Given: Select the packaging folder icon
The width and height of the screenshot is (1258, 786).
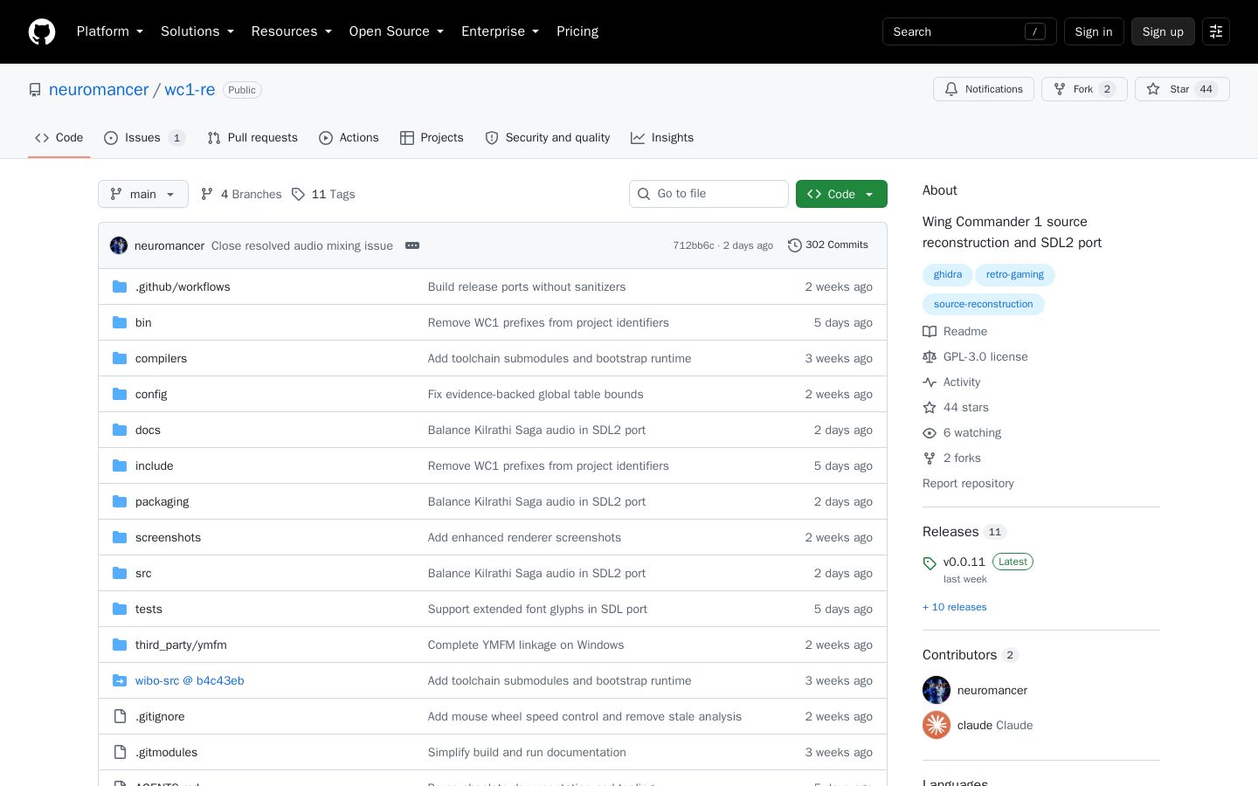Looking at the screenshot, I should point(120,501).
